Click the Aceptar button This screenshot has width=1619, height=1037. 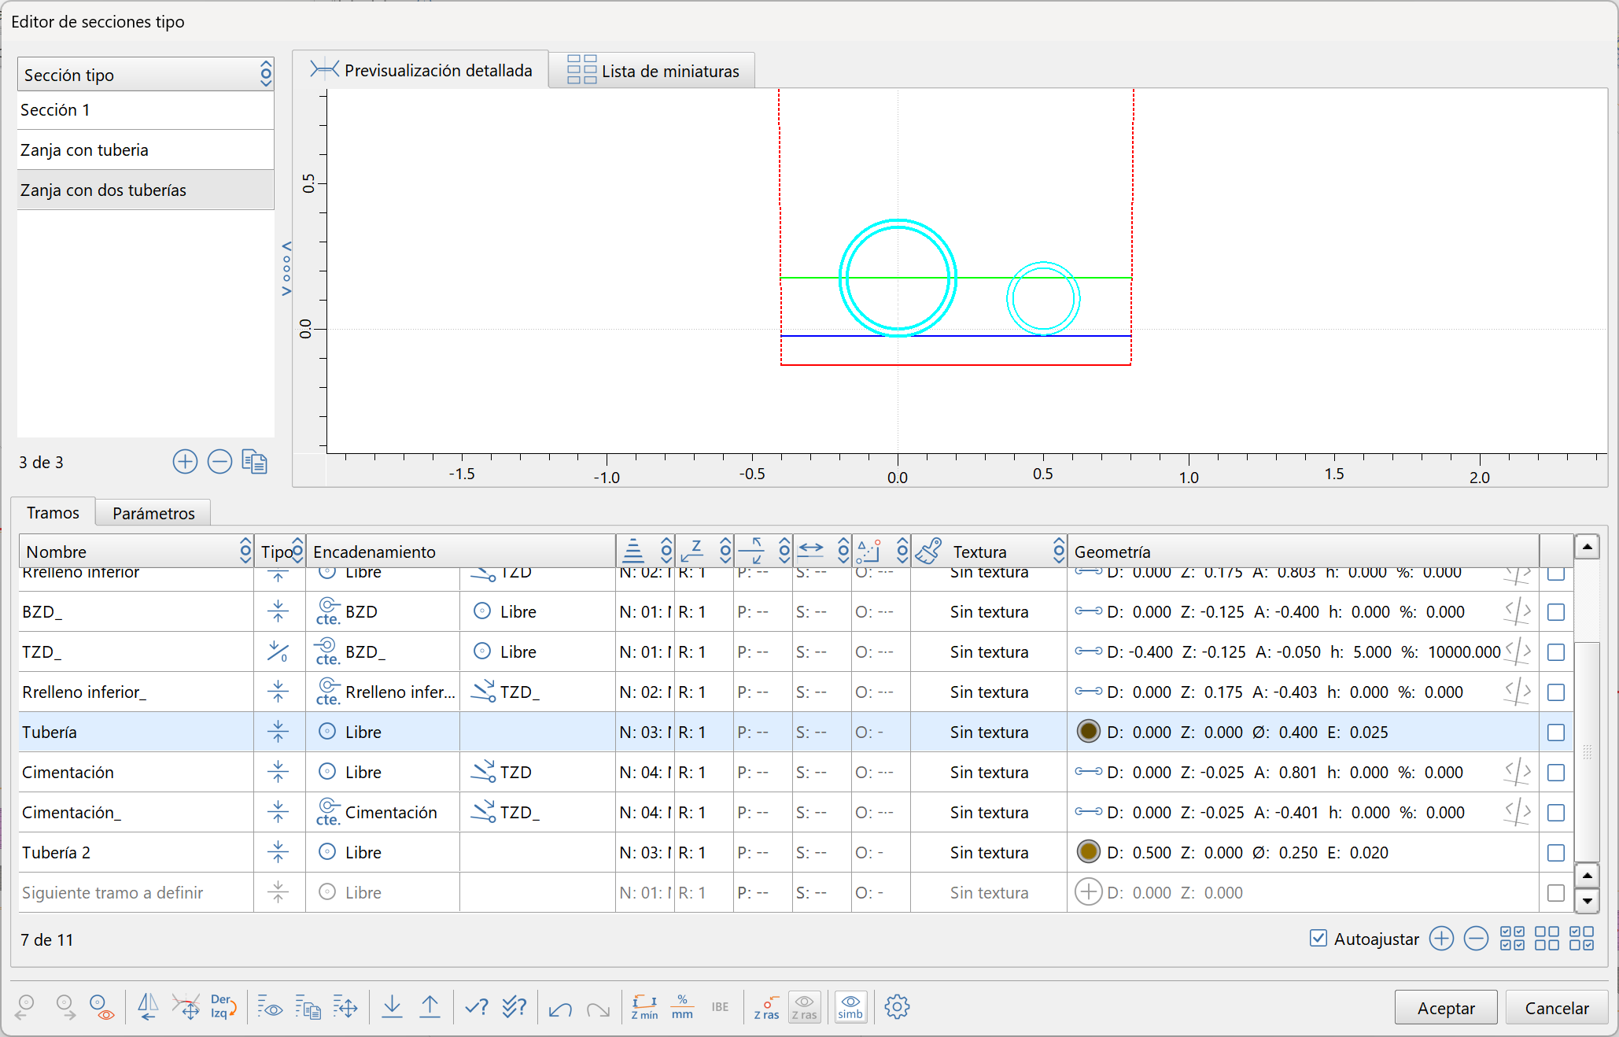1445,1008
